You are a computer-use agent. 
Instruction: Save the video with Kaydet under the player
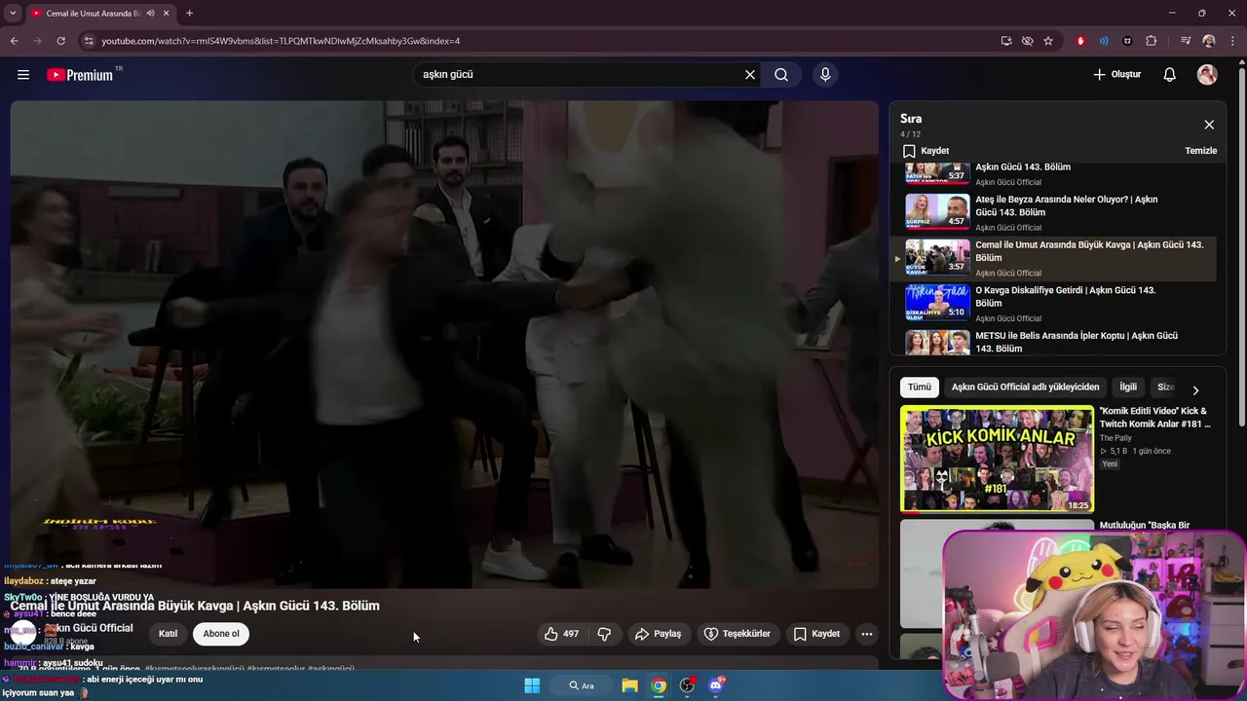click(816, 634)
